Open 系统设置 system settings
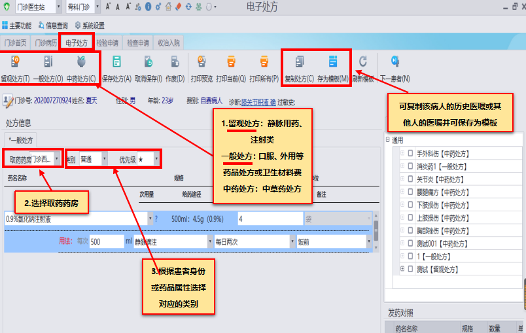Screen dimensions: 526x333 point(90,26)
